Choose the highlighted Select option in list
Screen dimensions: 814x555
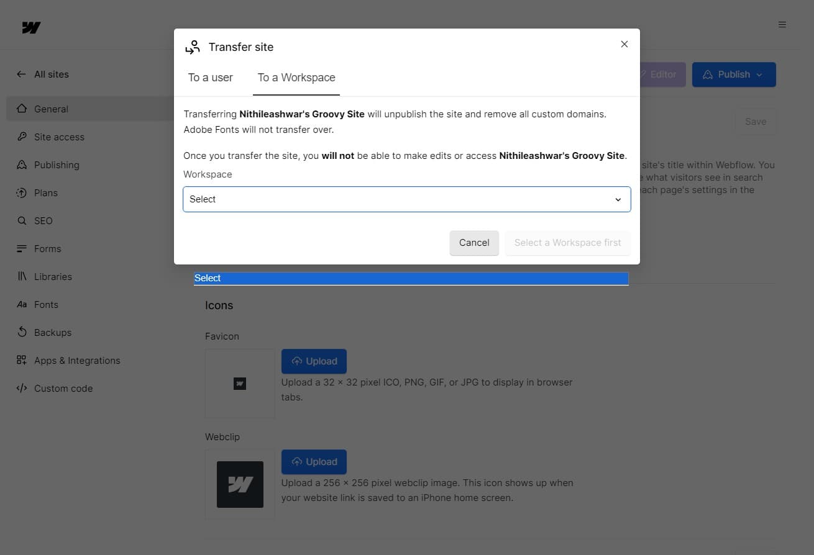411,278
